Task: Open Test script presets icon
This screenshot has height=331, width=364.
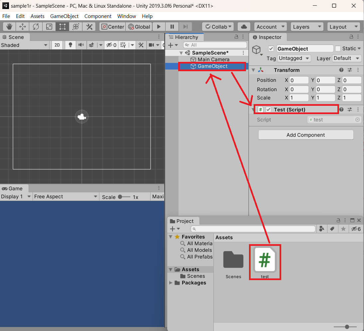Action: click(350, 109)
